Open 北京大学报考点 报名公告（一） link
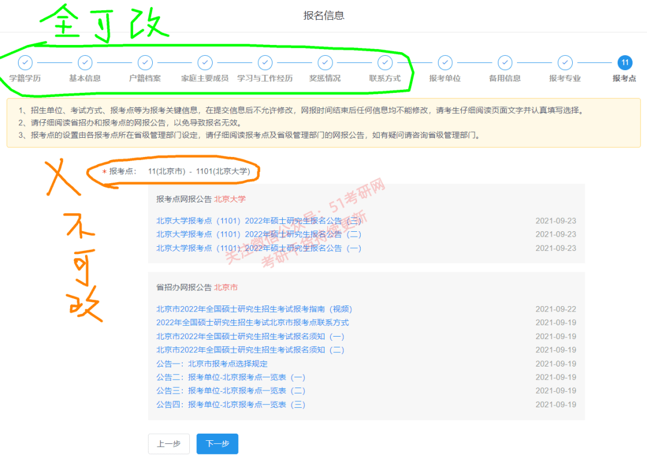647x463 pixels. [x=259, y=248]
